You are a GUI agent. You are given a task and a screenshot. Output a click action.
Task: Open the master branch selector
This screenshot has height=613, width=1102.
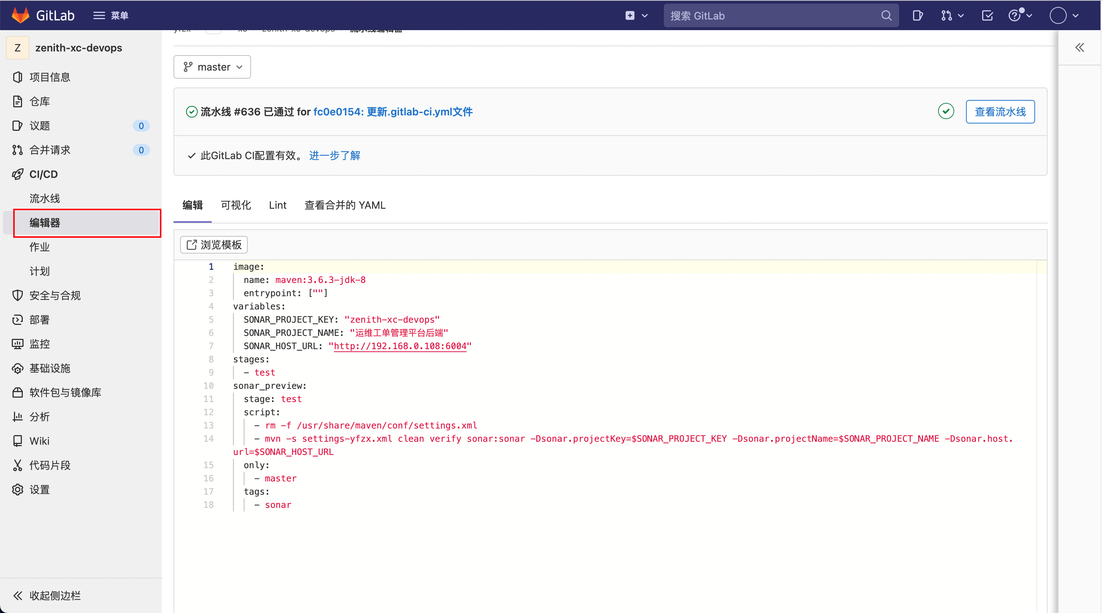click(x=212, y=67)
